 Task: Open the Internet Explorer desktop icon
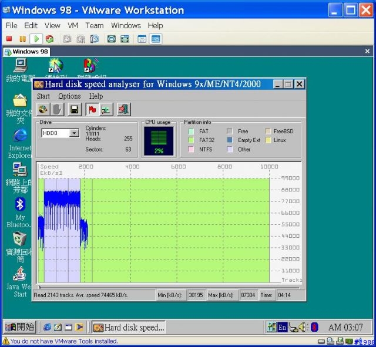click(20, 143)
